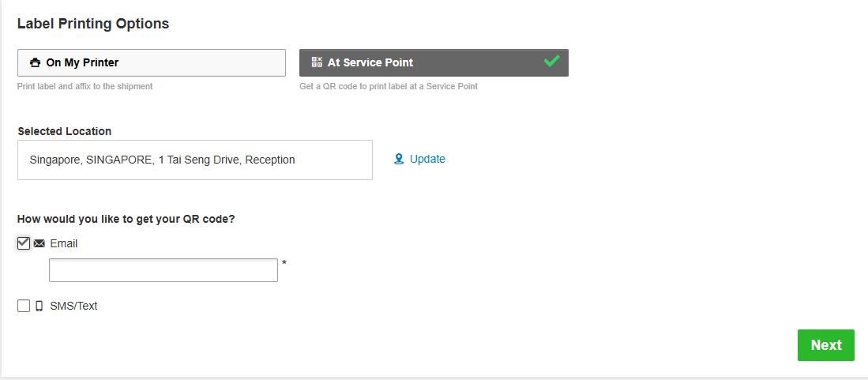The width and height of the screenshot is (868, 380).
Task: Click the Email label text
Action: (64, 244)
